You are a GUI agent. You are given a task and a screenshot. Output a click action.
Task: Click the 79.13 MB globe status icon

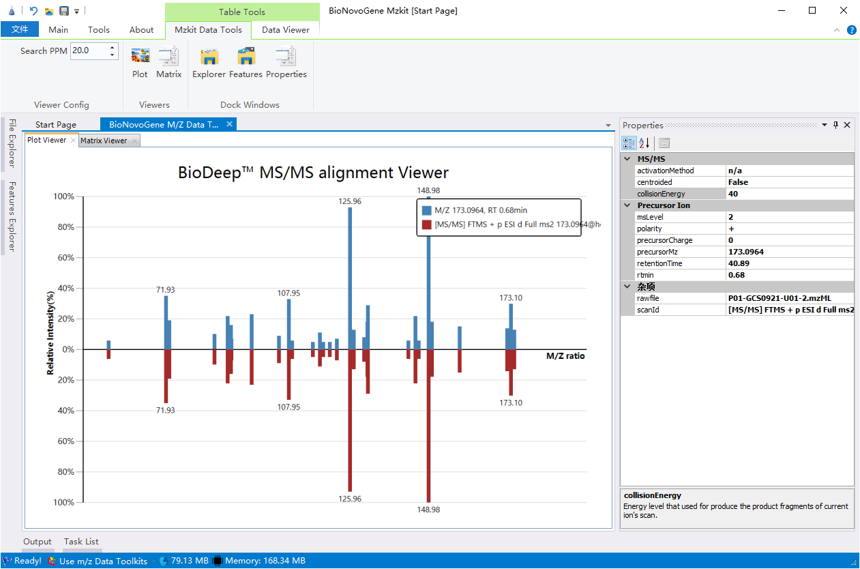click(163, 561)
